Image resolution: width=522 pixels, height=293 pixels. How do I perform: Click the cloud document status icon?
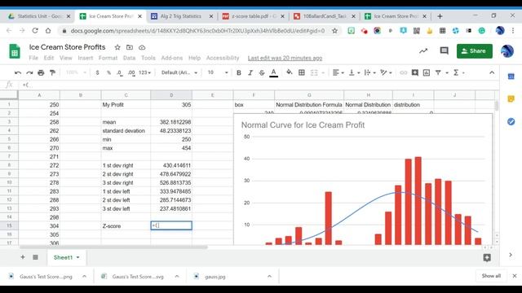142,47
